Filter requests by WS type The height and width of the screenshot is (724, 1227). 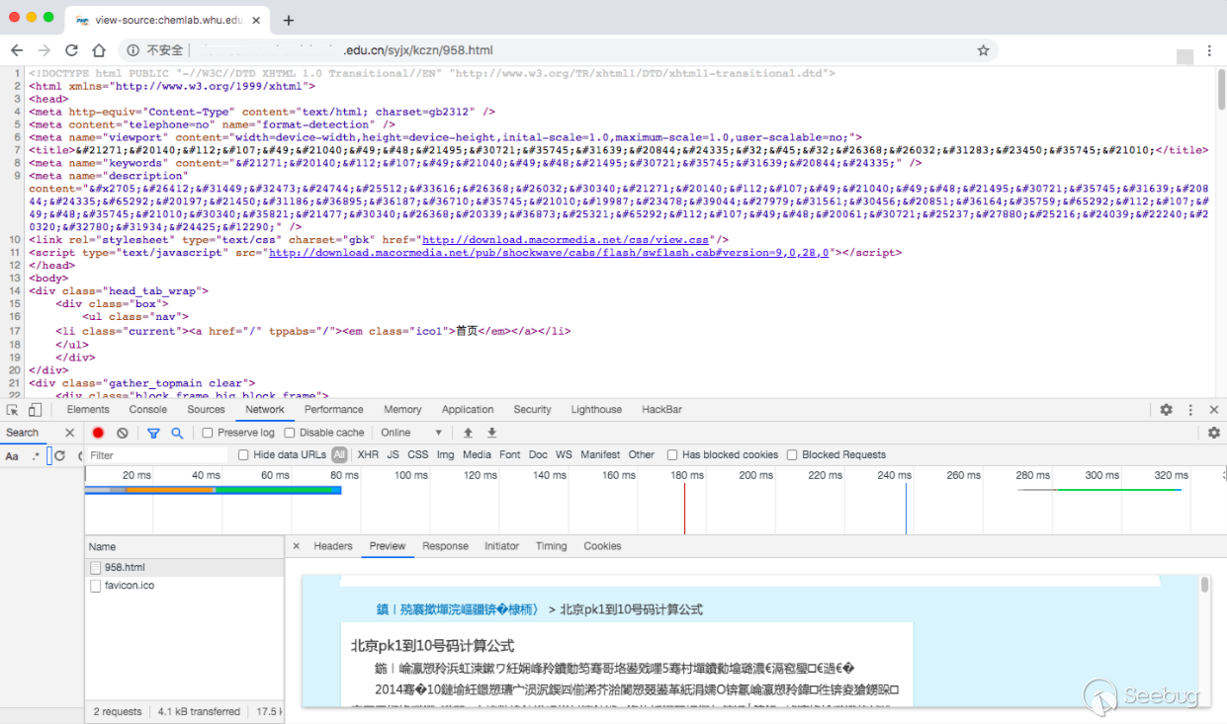pyautogui.click(x=564, y=455)
